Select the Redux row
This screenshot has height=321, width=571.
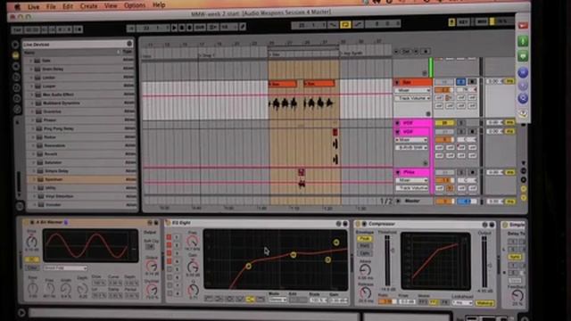81,136
